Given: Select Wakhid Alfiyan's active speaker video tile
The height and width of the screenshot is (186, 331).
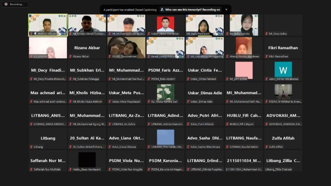Looking at the screenshot, I should 48,25.
